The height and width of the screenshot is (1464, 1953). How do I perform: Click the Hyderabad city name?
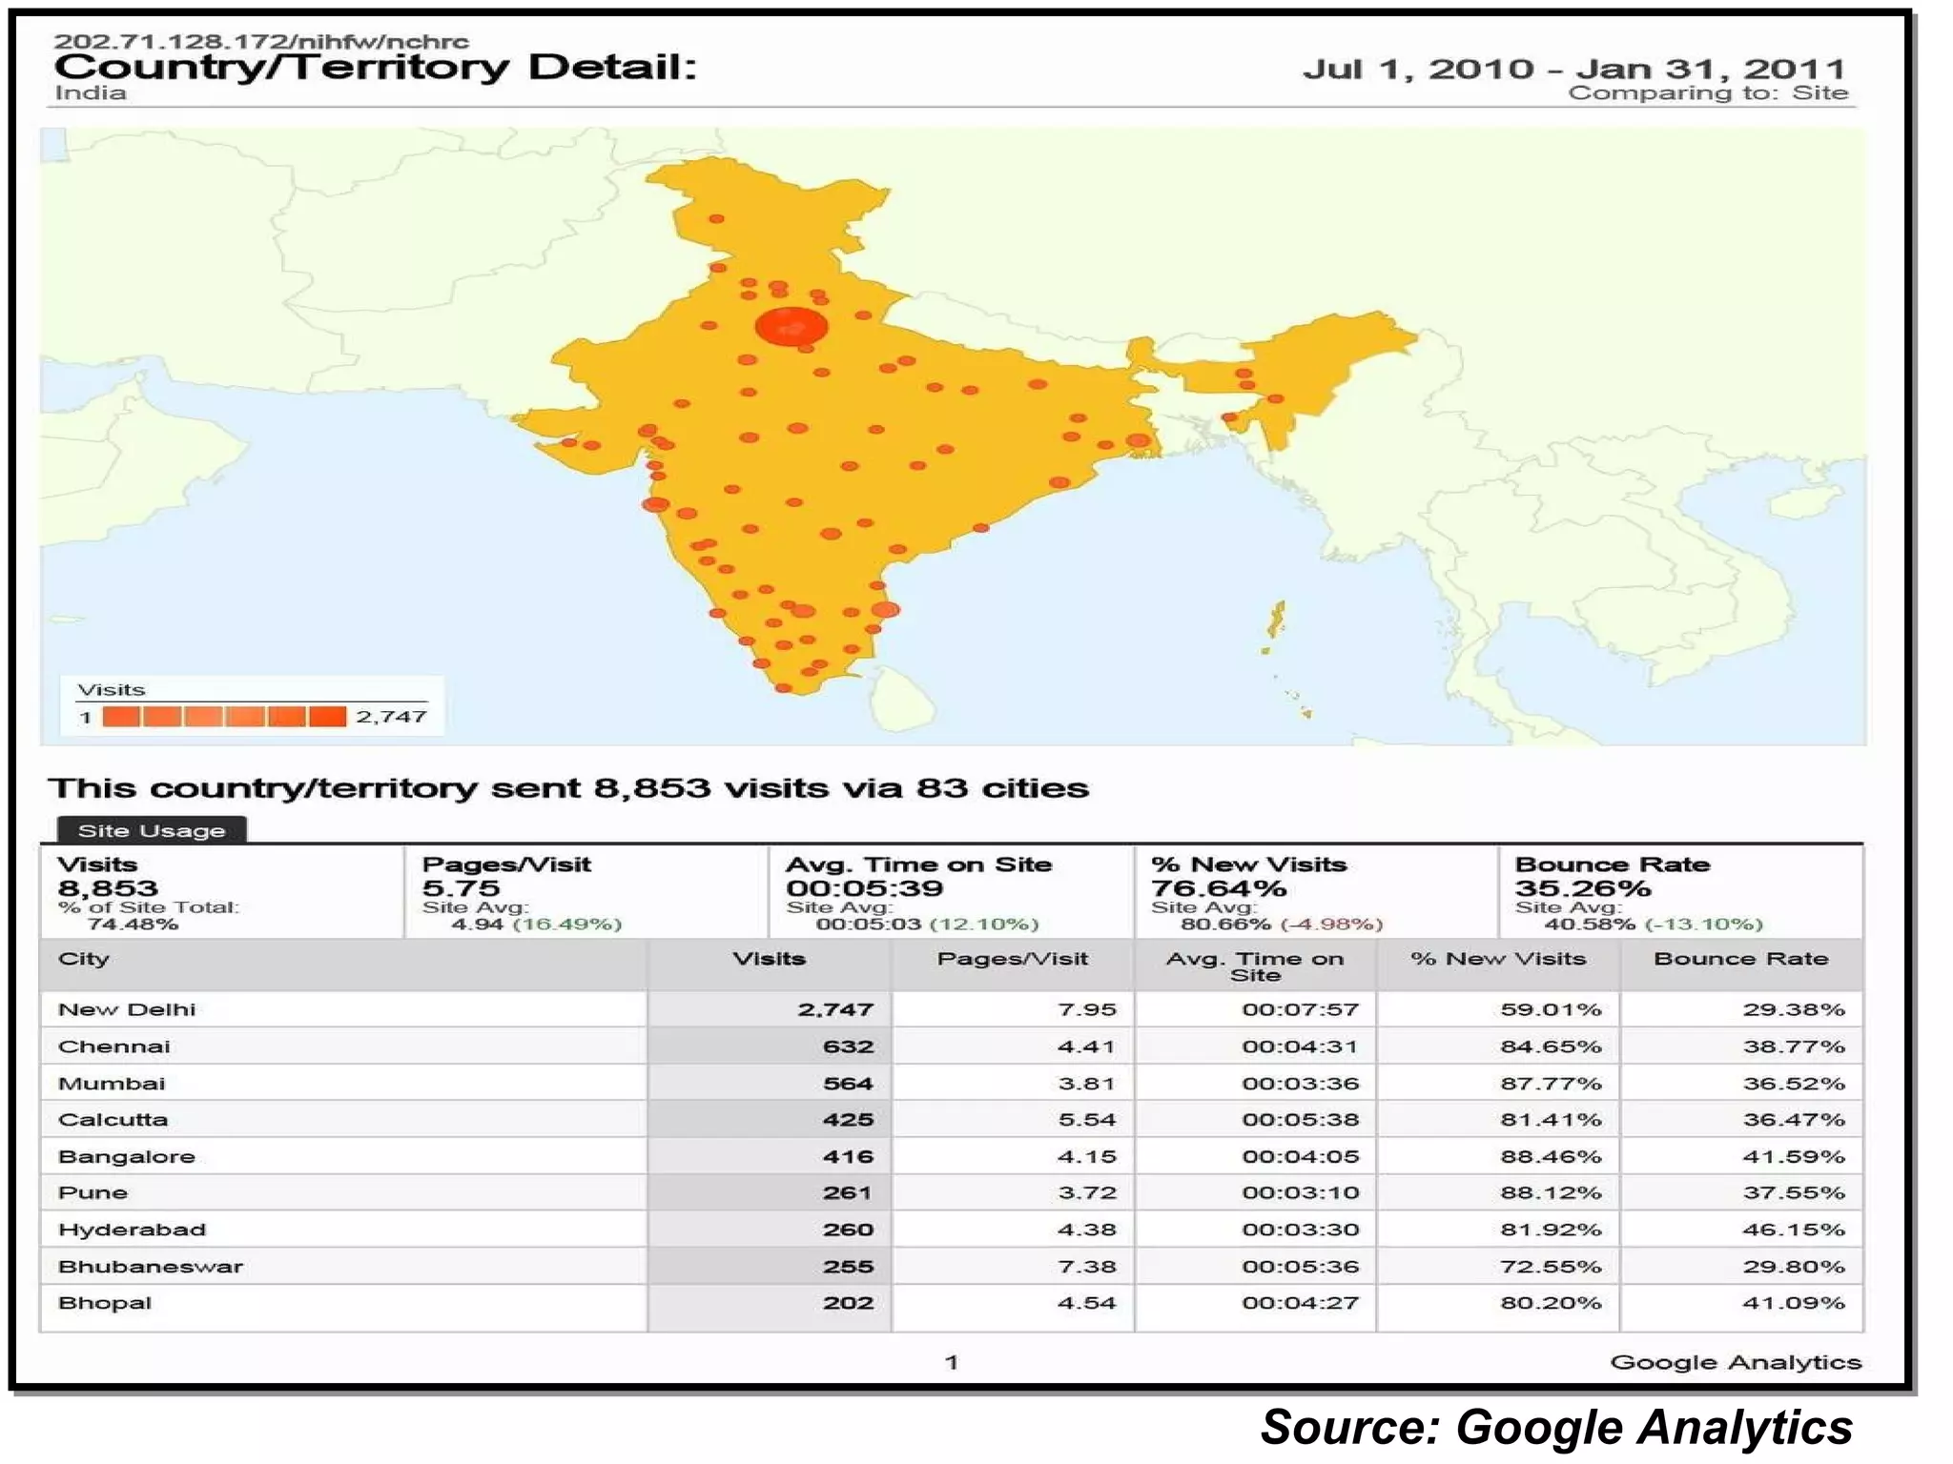pyautogui.click(x=132, y=1230)
